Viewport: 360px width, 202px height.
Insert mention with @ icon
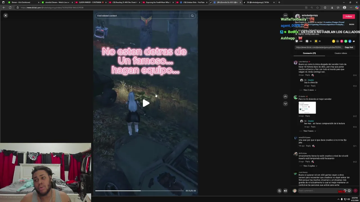coord(345,191)
